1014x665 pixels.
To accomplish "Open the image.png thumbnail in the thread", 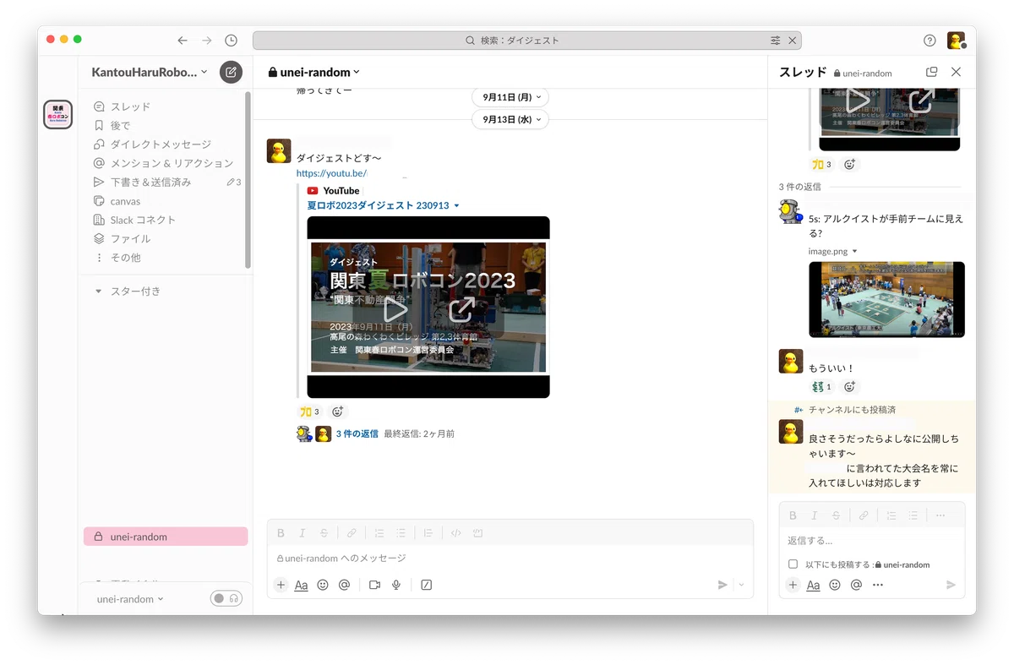I will pos(886,299).
